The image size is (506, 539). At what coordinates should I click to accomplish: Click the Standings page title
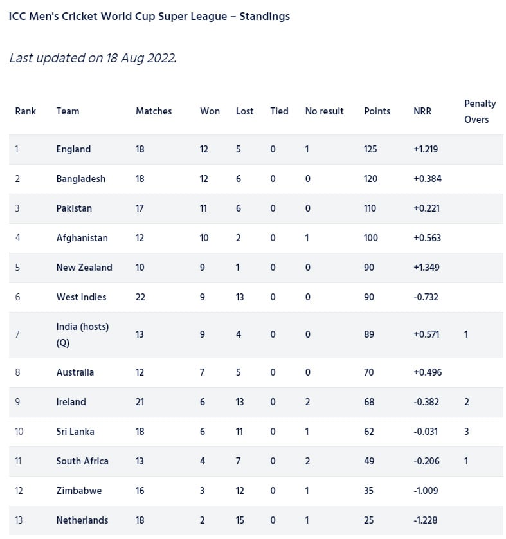tap(149, 16)
